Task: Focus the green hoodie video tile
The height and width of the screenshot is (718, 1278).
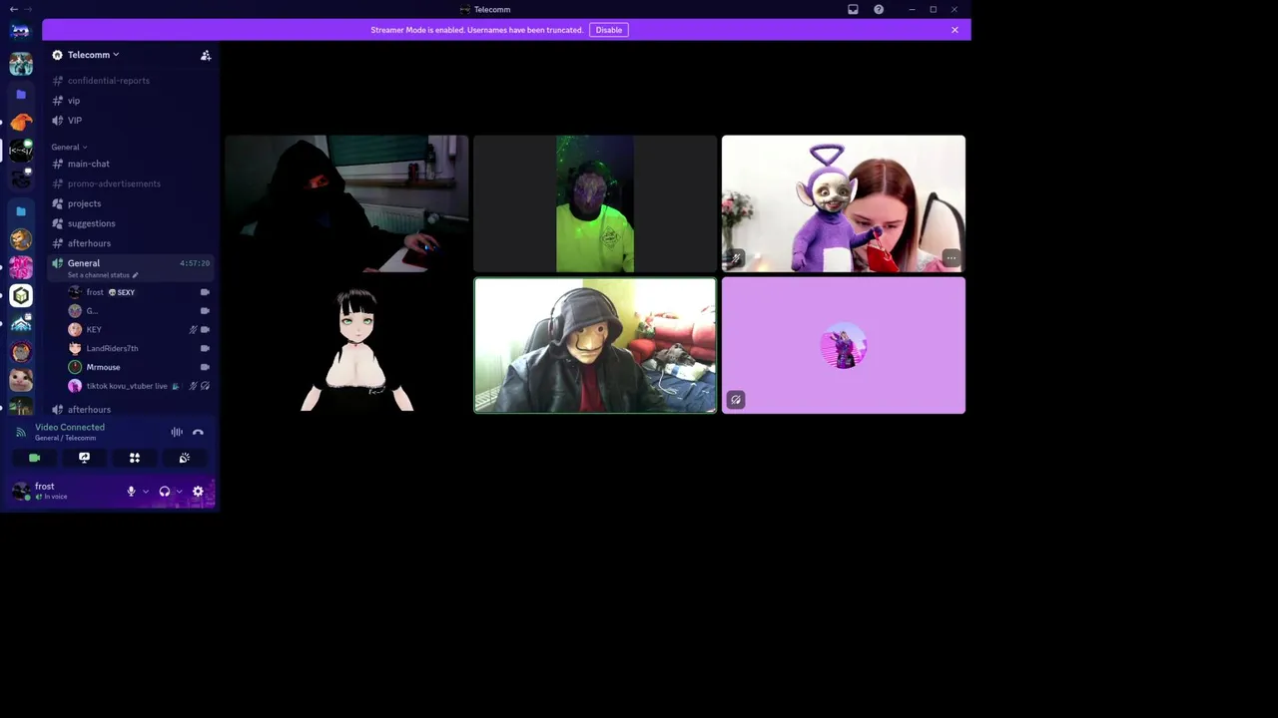Action: 595,203
